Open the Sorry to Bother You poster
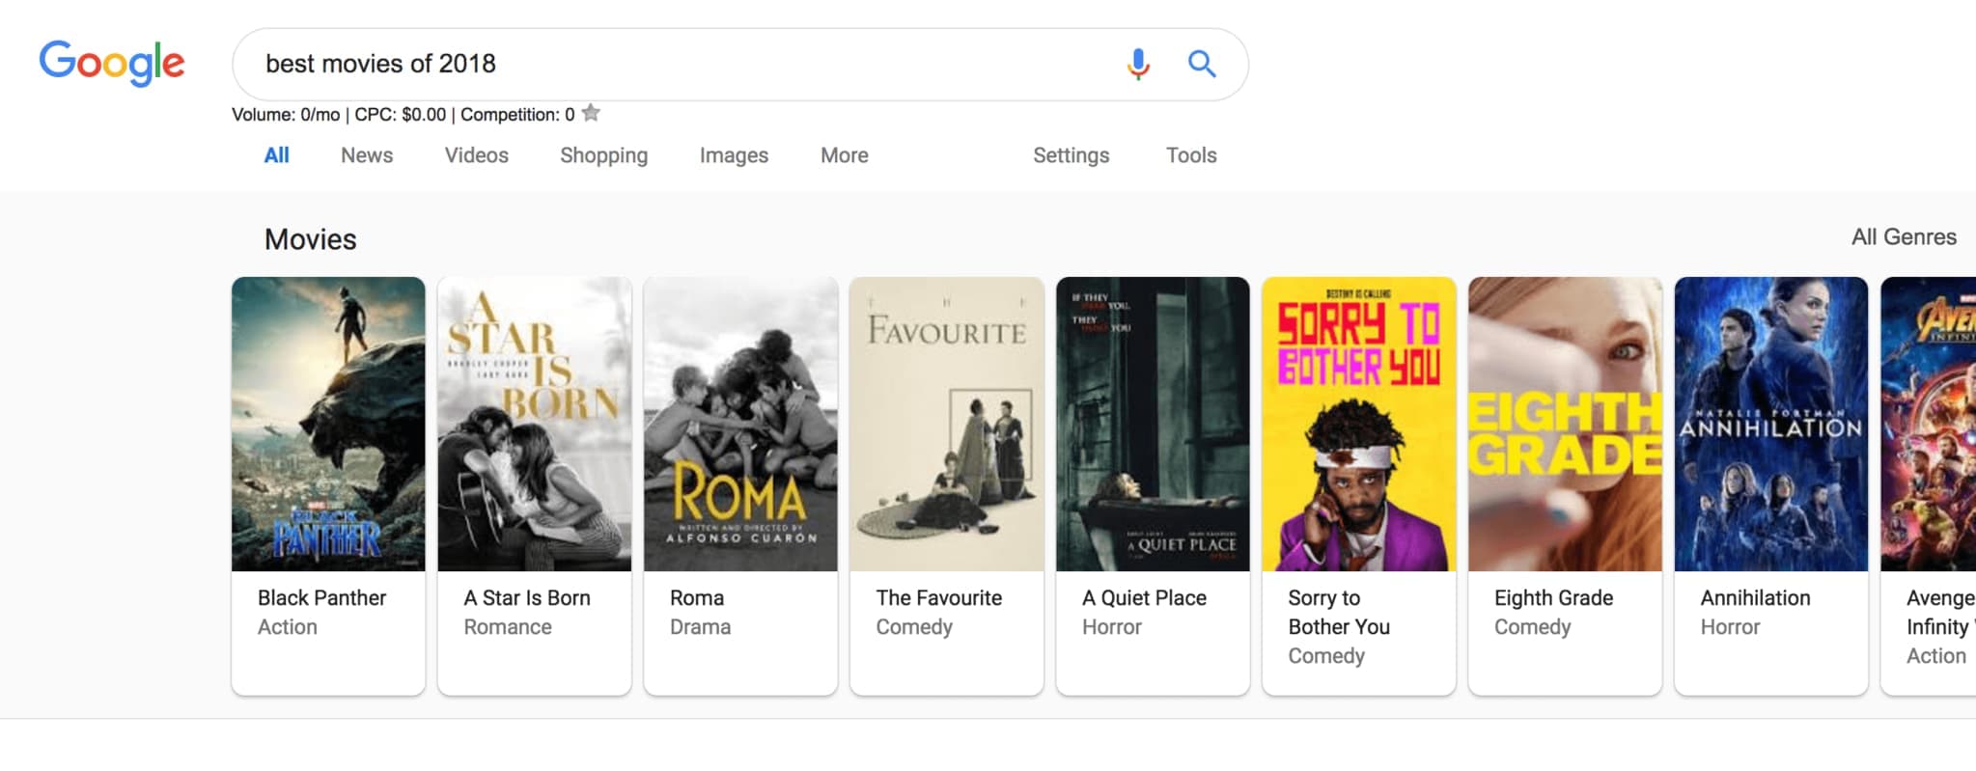The image size is (1976, 771). [1359, 424]
